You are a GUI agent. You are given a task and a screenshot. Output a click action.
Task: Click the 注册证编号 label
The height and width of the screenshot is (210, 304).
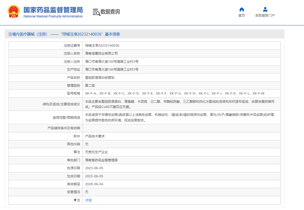point(72,45)
